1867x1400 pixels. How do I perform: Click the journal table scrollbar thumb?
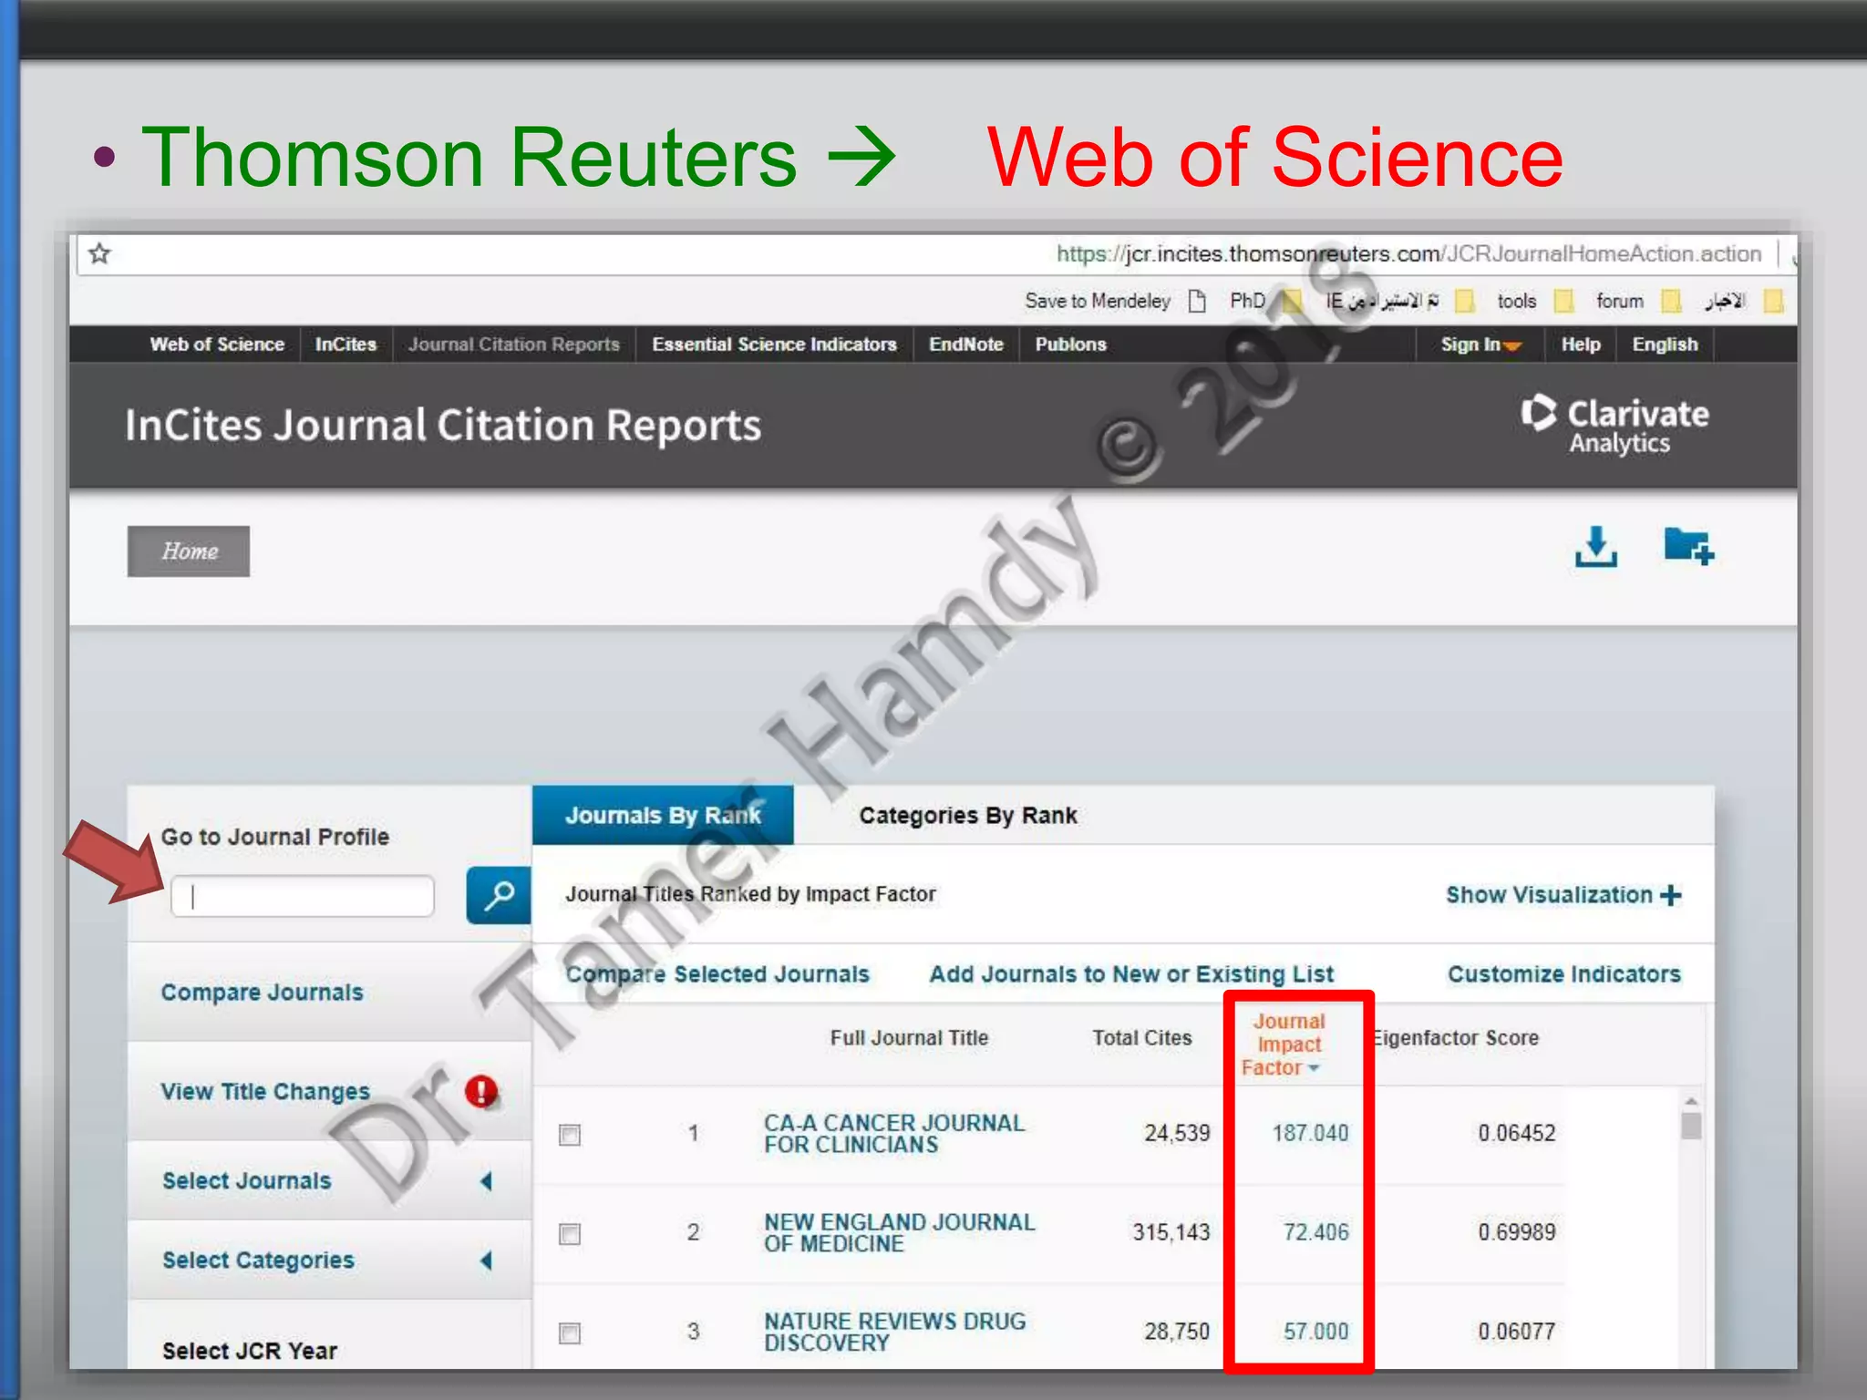coord(1691,1127)
